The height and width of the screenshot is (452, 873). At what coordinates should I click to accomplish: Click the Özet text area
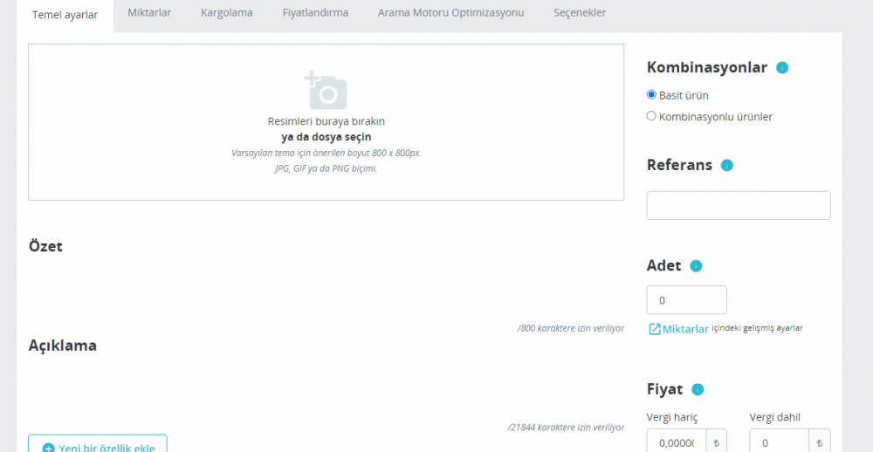(327, 290)
